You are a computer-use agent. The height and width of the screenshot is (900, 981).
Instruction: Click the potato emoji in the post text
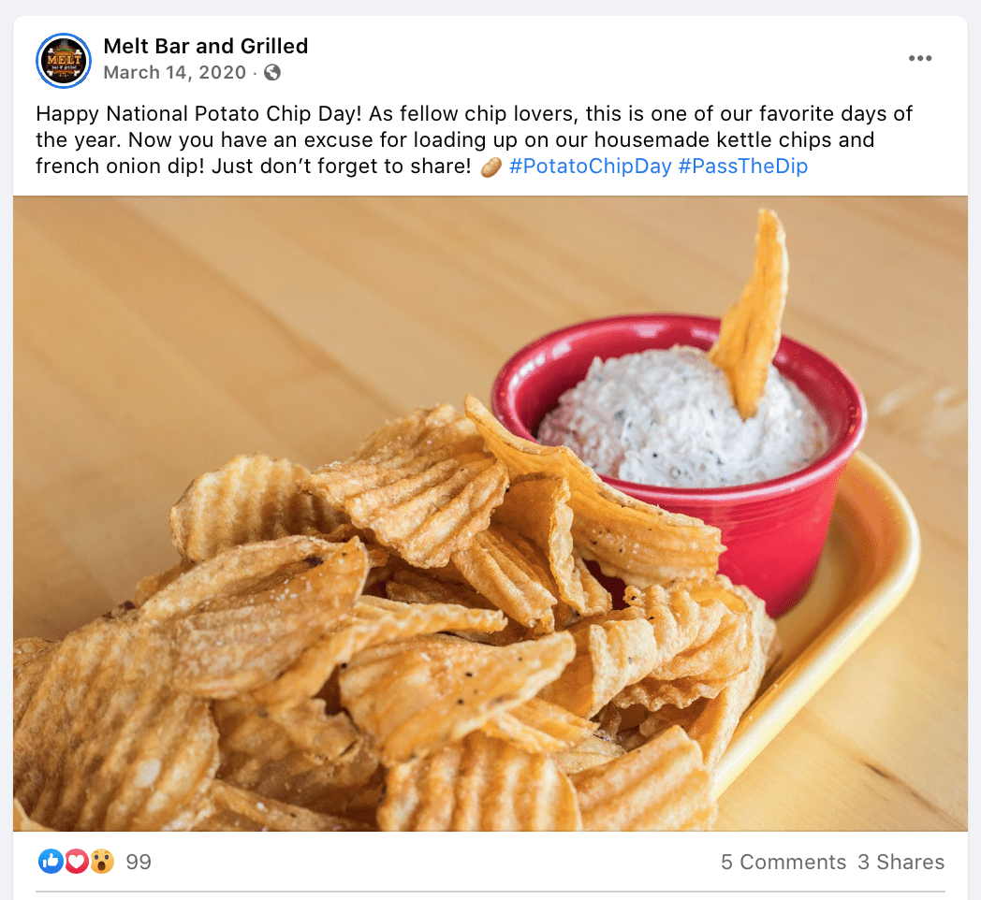click(491, 167)
